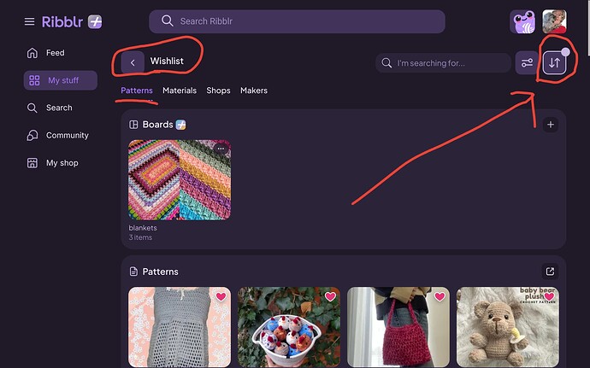Click the Ribblr plus badge in header
Screen dimensions: 590x368
tap(95, 22)
